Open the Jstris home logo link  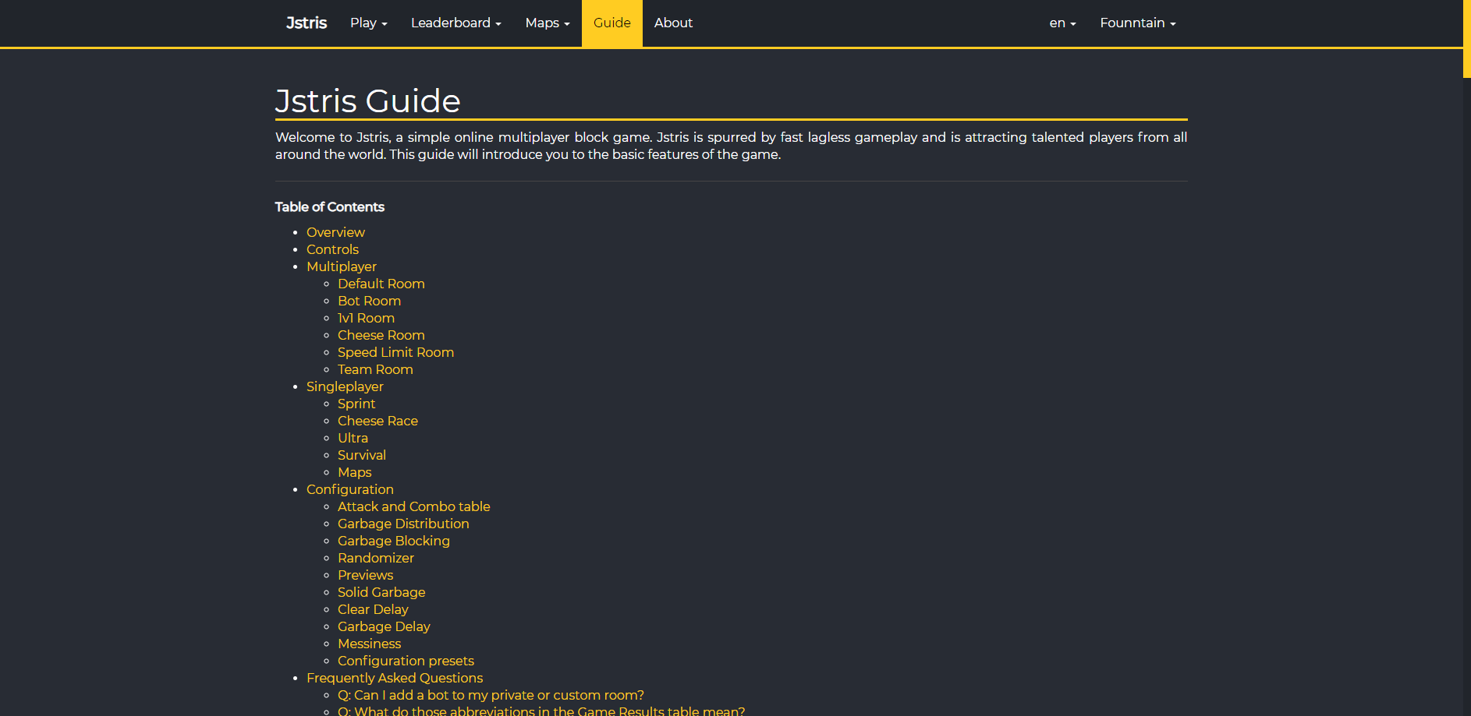pyautogui.click(x=307, y=23)
